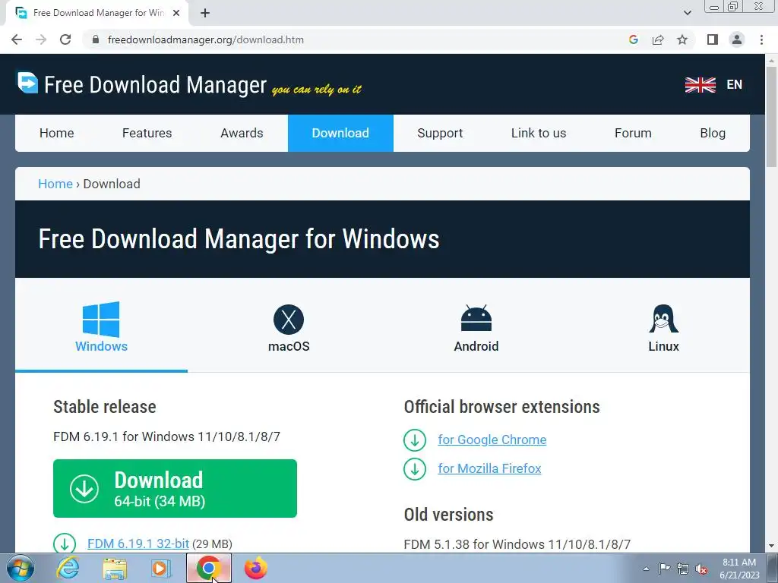The image size is (778, 583).
Task: Select the Download navigation item
Action: tap(340, 133)
